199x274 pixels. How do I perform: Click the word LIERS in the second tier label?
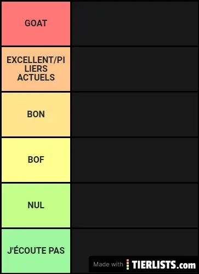36,68
